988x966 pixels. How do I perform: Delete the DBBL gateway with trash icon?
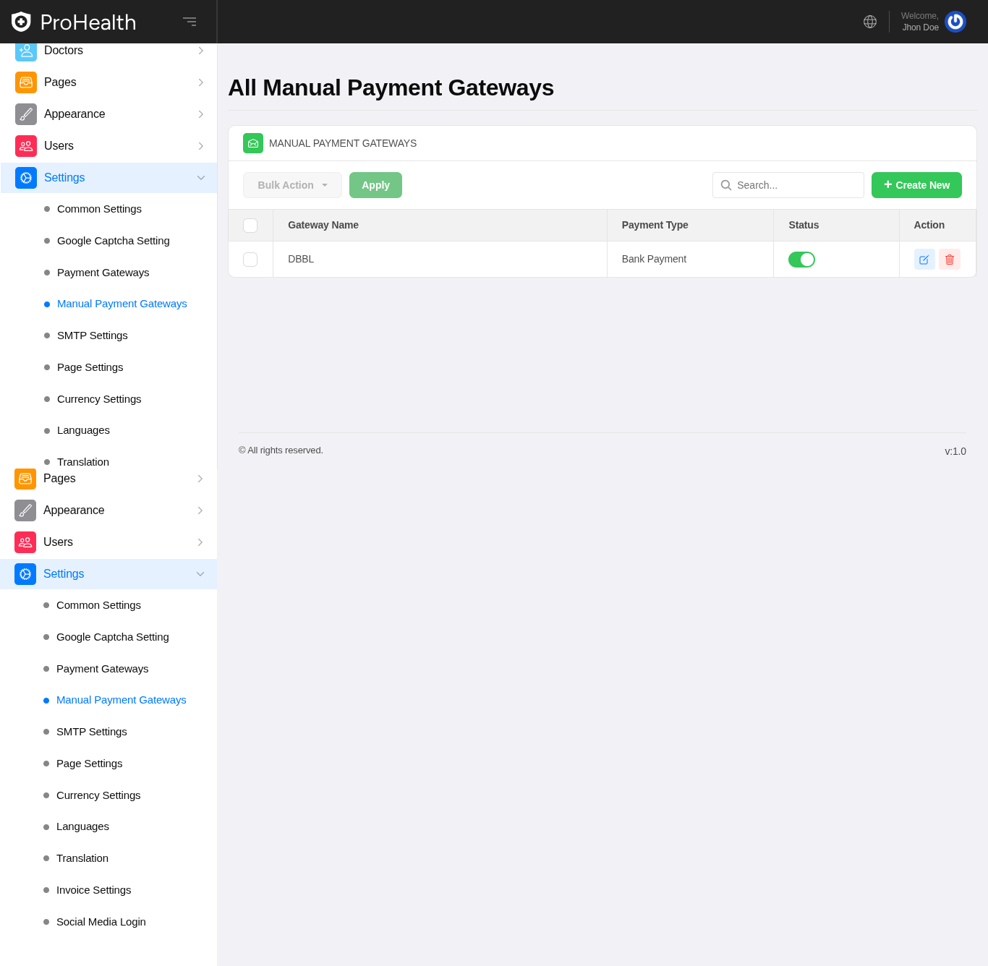949,260
